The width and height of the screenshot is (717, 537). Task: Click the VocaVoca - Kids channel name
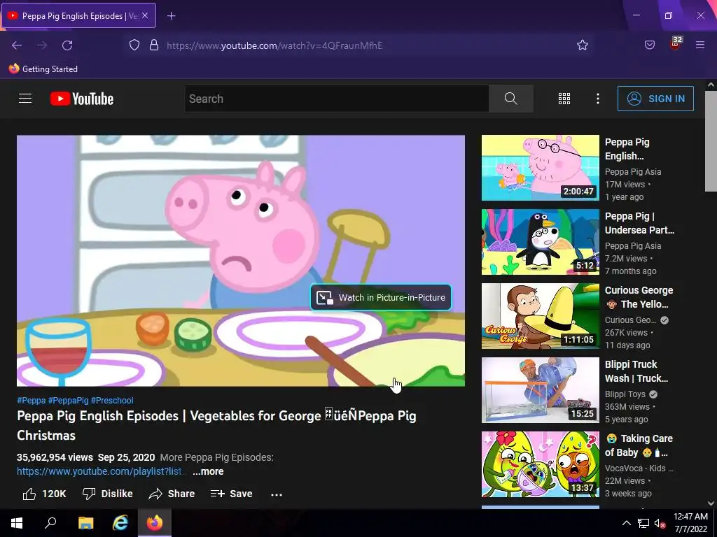pyautogui.click(x=639, y=468)
